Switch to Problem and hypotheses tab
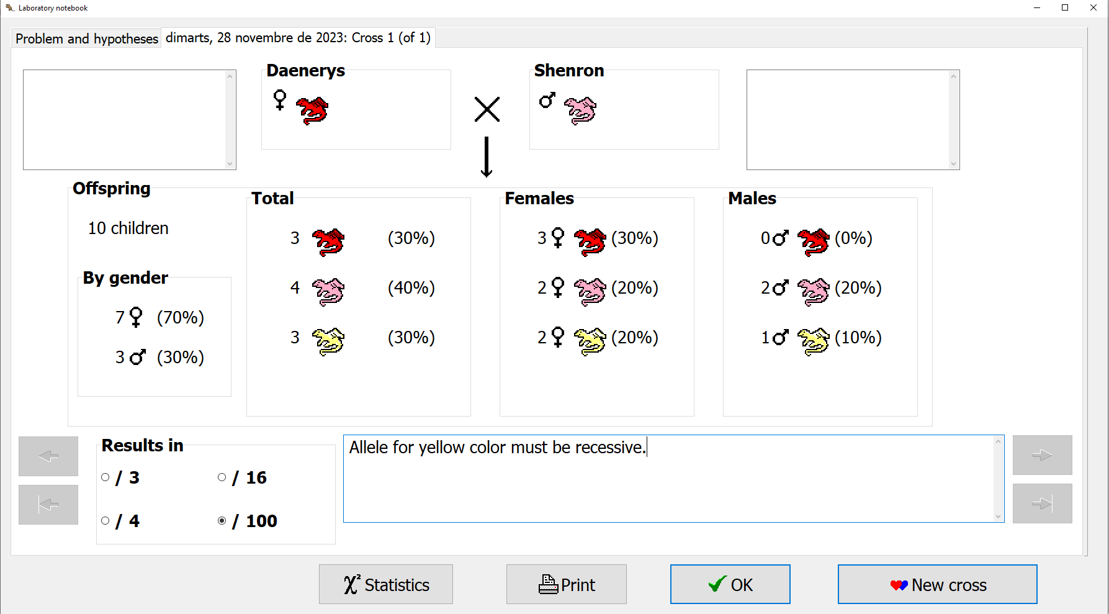This screenshot has width=1109, height=614. click(x=87, y=38)
